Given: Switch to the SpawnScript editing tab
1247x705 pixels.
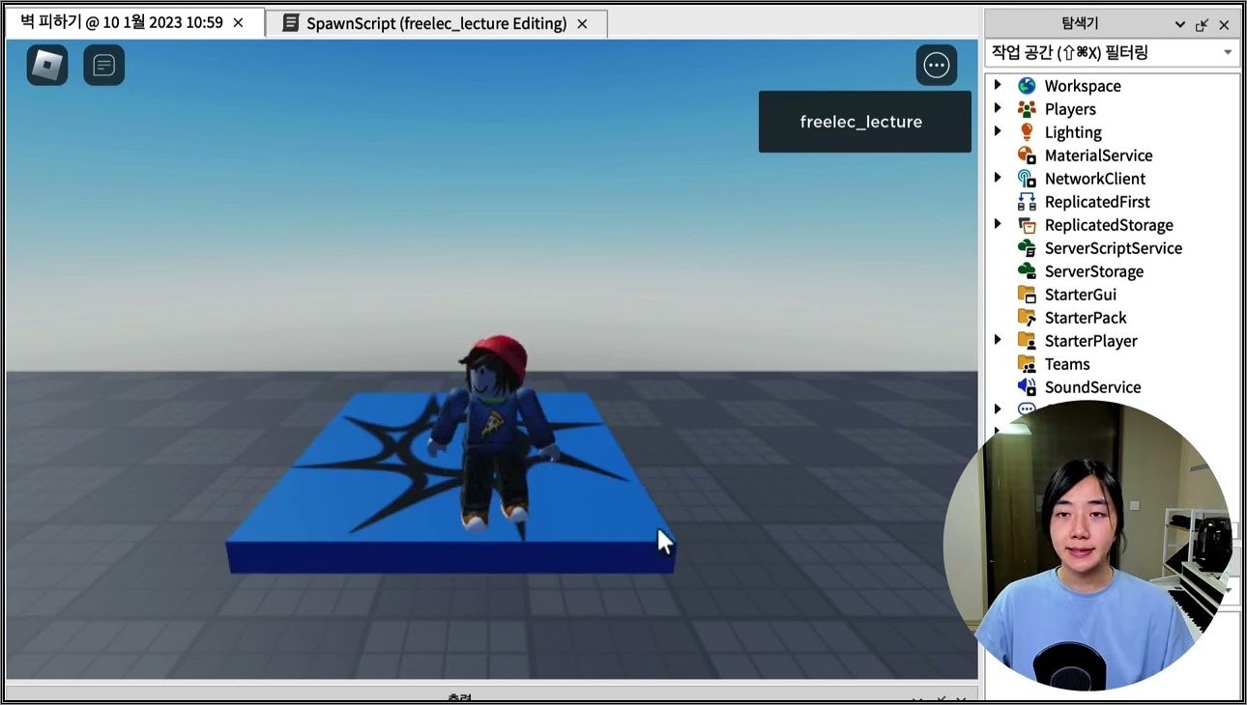Looking at the screenshot, I should click(437, 23).
